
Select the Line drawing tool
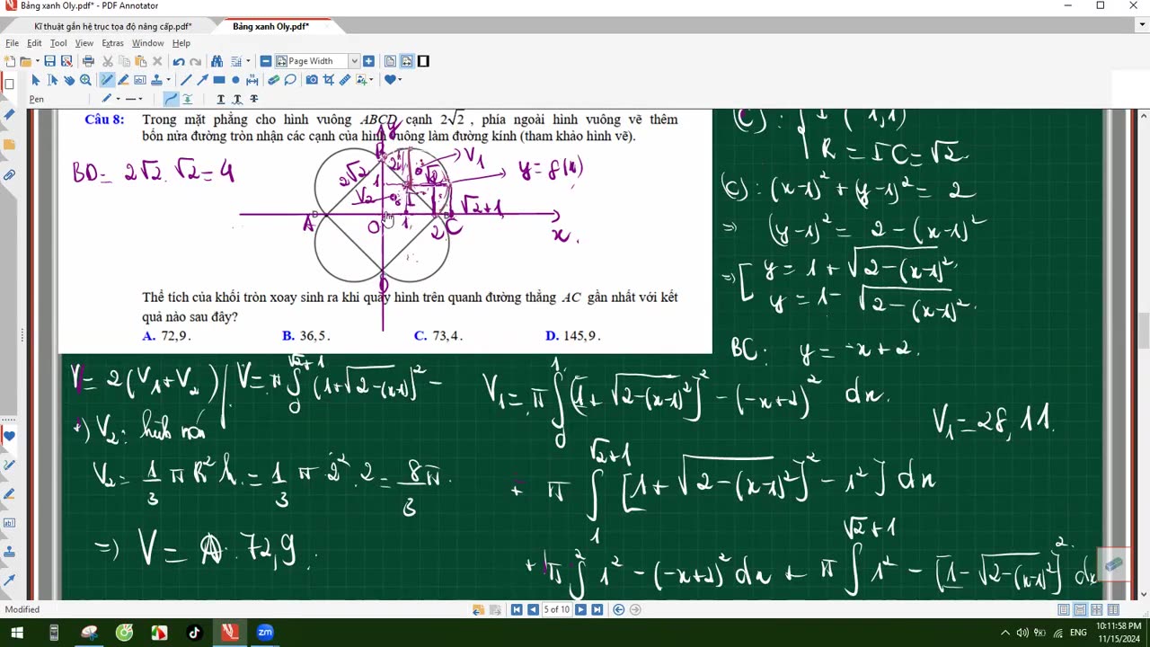click(x=186, y=80)
